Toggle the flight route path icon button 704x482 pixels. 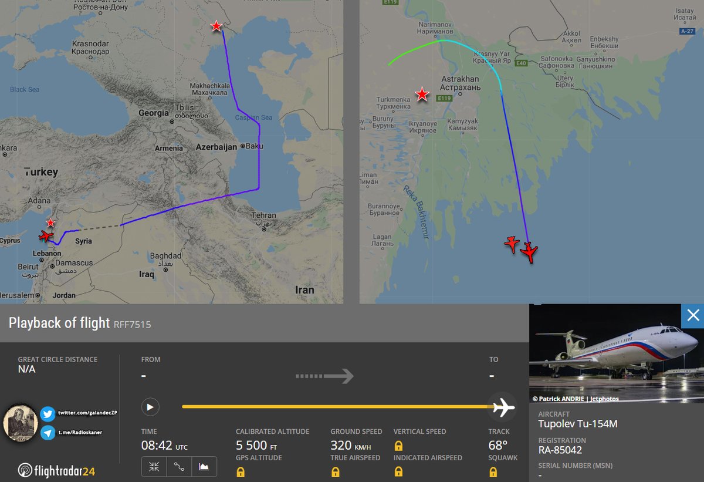(179, 467)
